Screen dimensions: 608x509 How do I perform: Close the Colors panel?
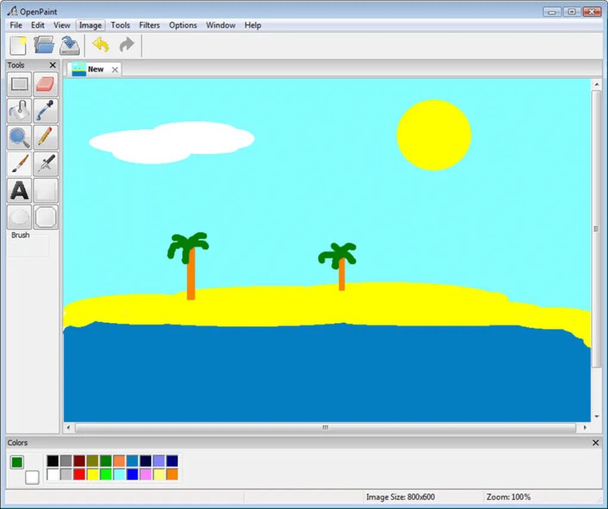tap(595, 443)
